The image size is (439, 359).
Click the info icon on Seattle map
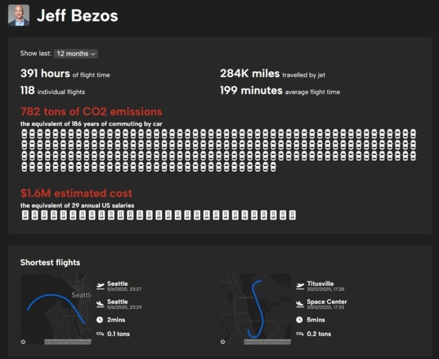(23, 342)
